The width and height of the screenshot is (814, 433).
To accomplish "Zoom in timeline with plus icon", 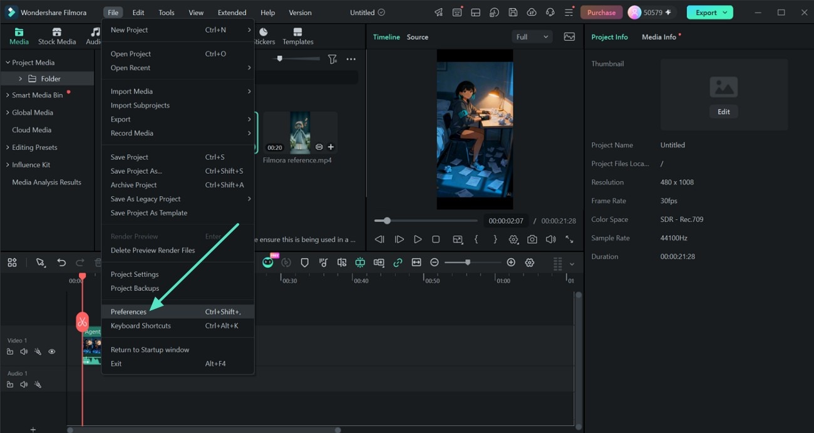I will (511, 263).
